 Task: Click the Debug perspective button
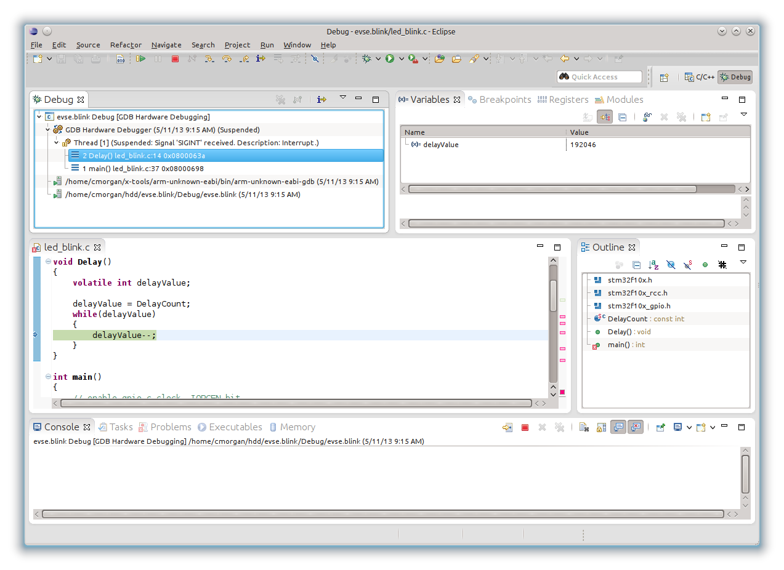[x=735, y=78]
